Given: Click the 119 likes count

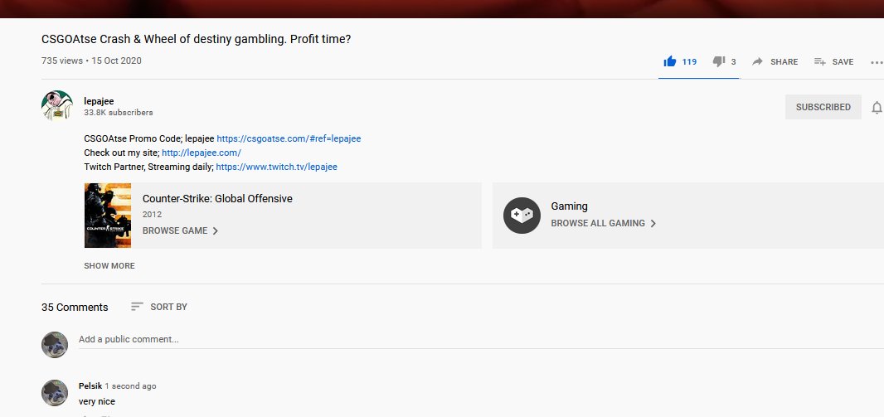Looking at the screenshot, I should coord(689,62).
